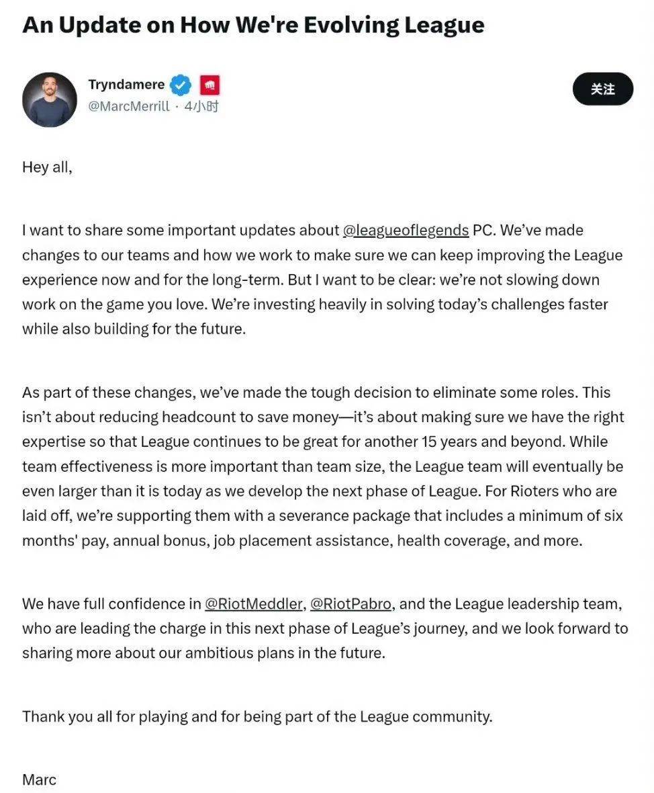The width and height of the screenshot is (654, 793).
Task: Click the "Hey all," greeting line
Action: coord(47,167)
